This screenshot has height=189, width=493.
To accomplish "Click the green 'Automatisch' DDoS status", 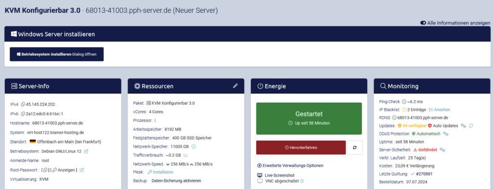I will pos(428,134).
